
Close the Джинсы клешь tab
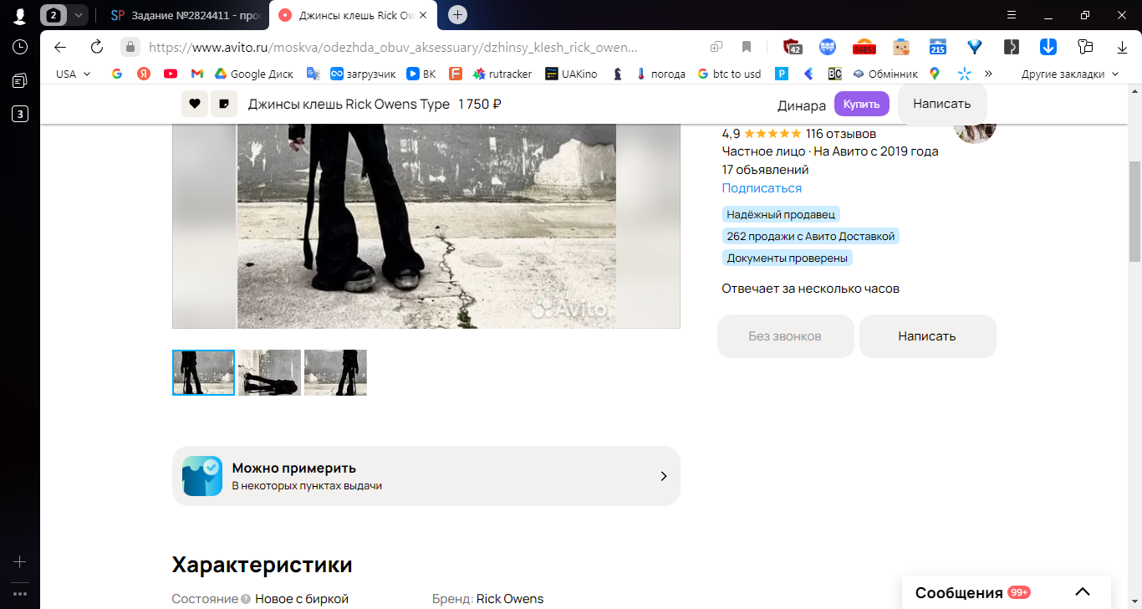tap(423, 15)
